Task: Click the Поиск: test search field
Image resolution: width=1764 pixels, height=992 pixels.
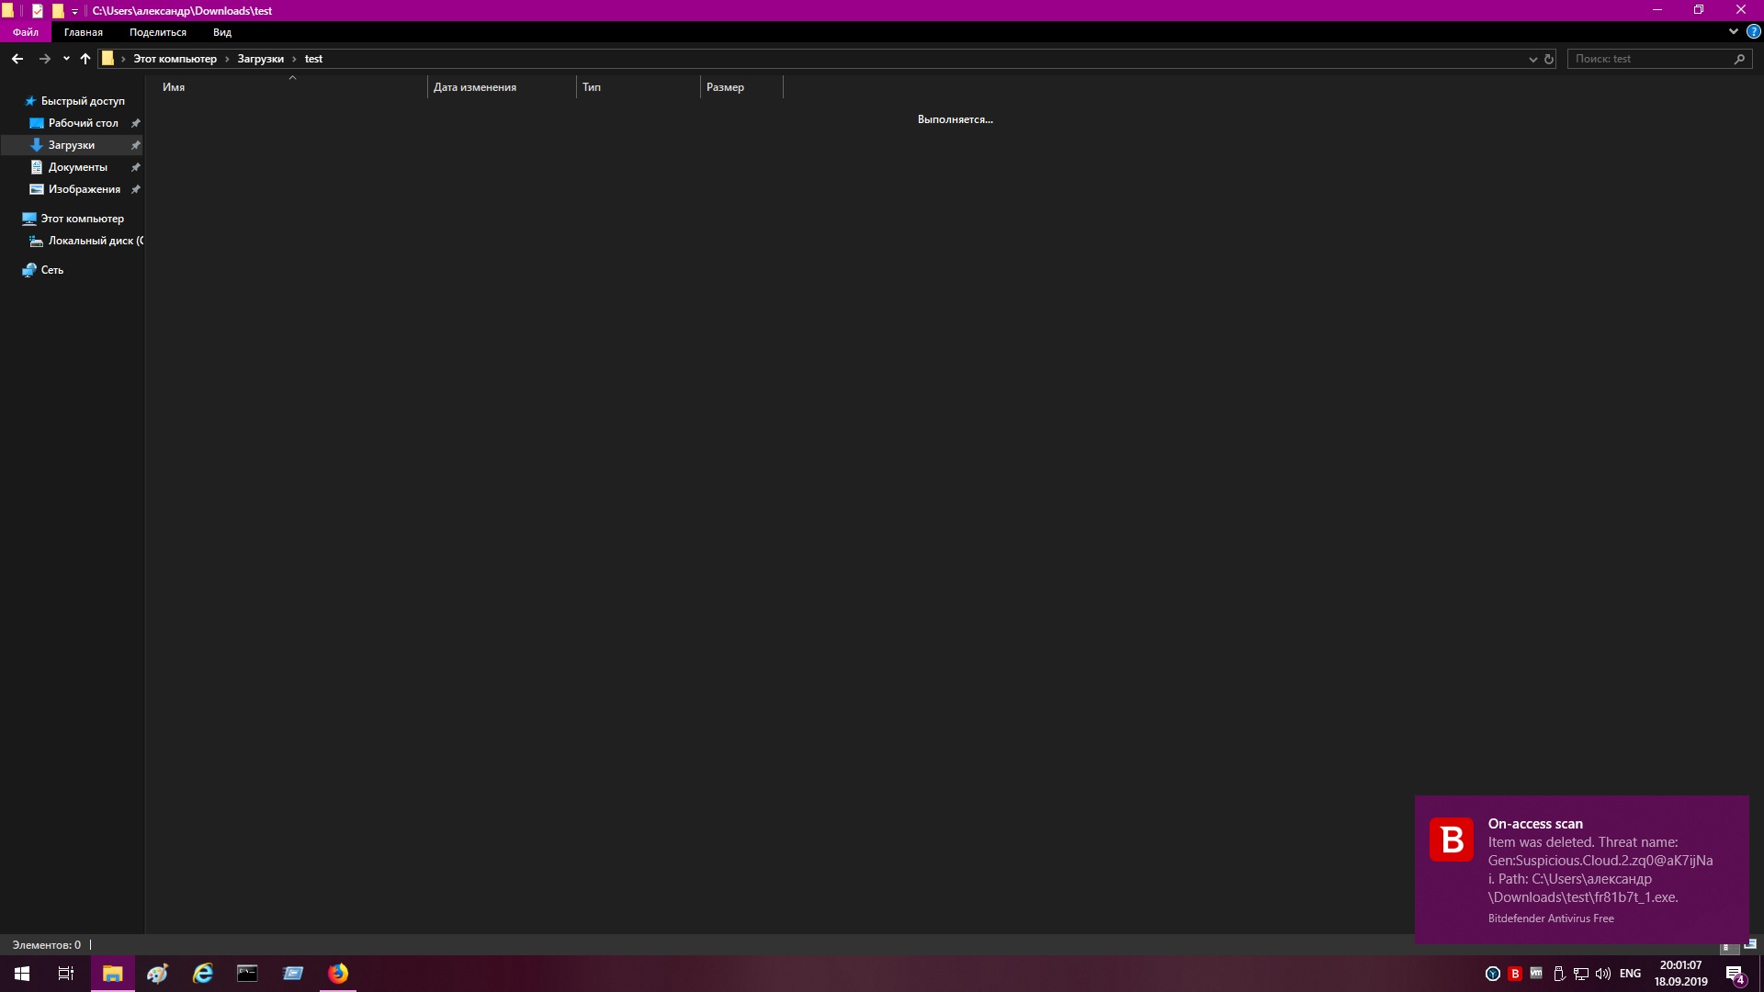Action: (1649, 59)
